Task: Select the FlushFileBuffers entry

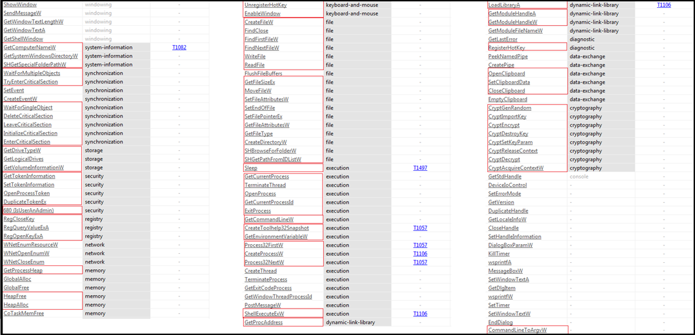Action: pyautogui.click(x=263, y=73)
